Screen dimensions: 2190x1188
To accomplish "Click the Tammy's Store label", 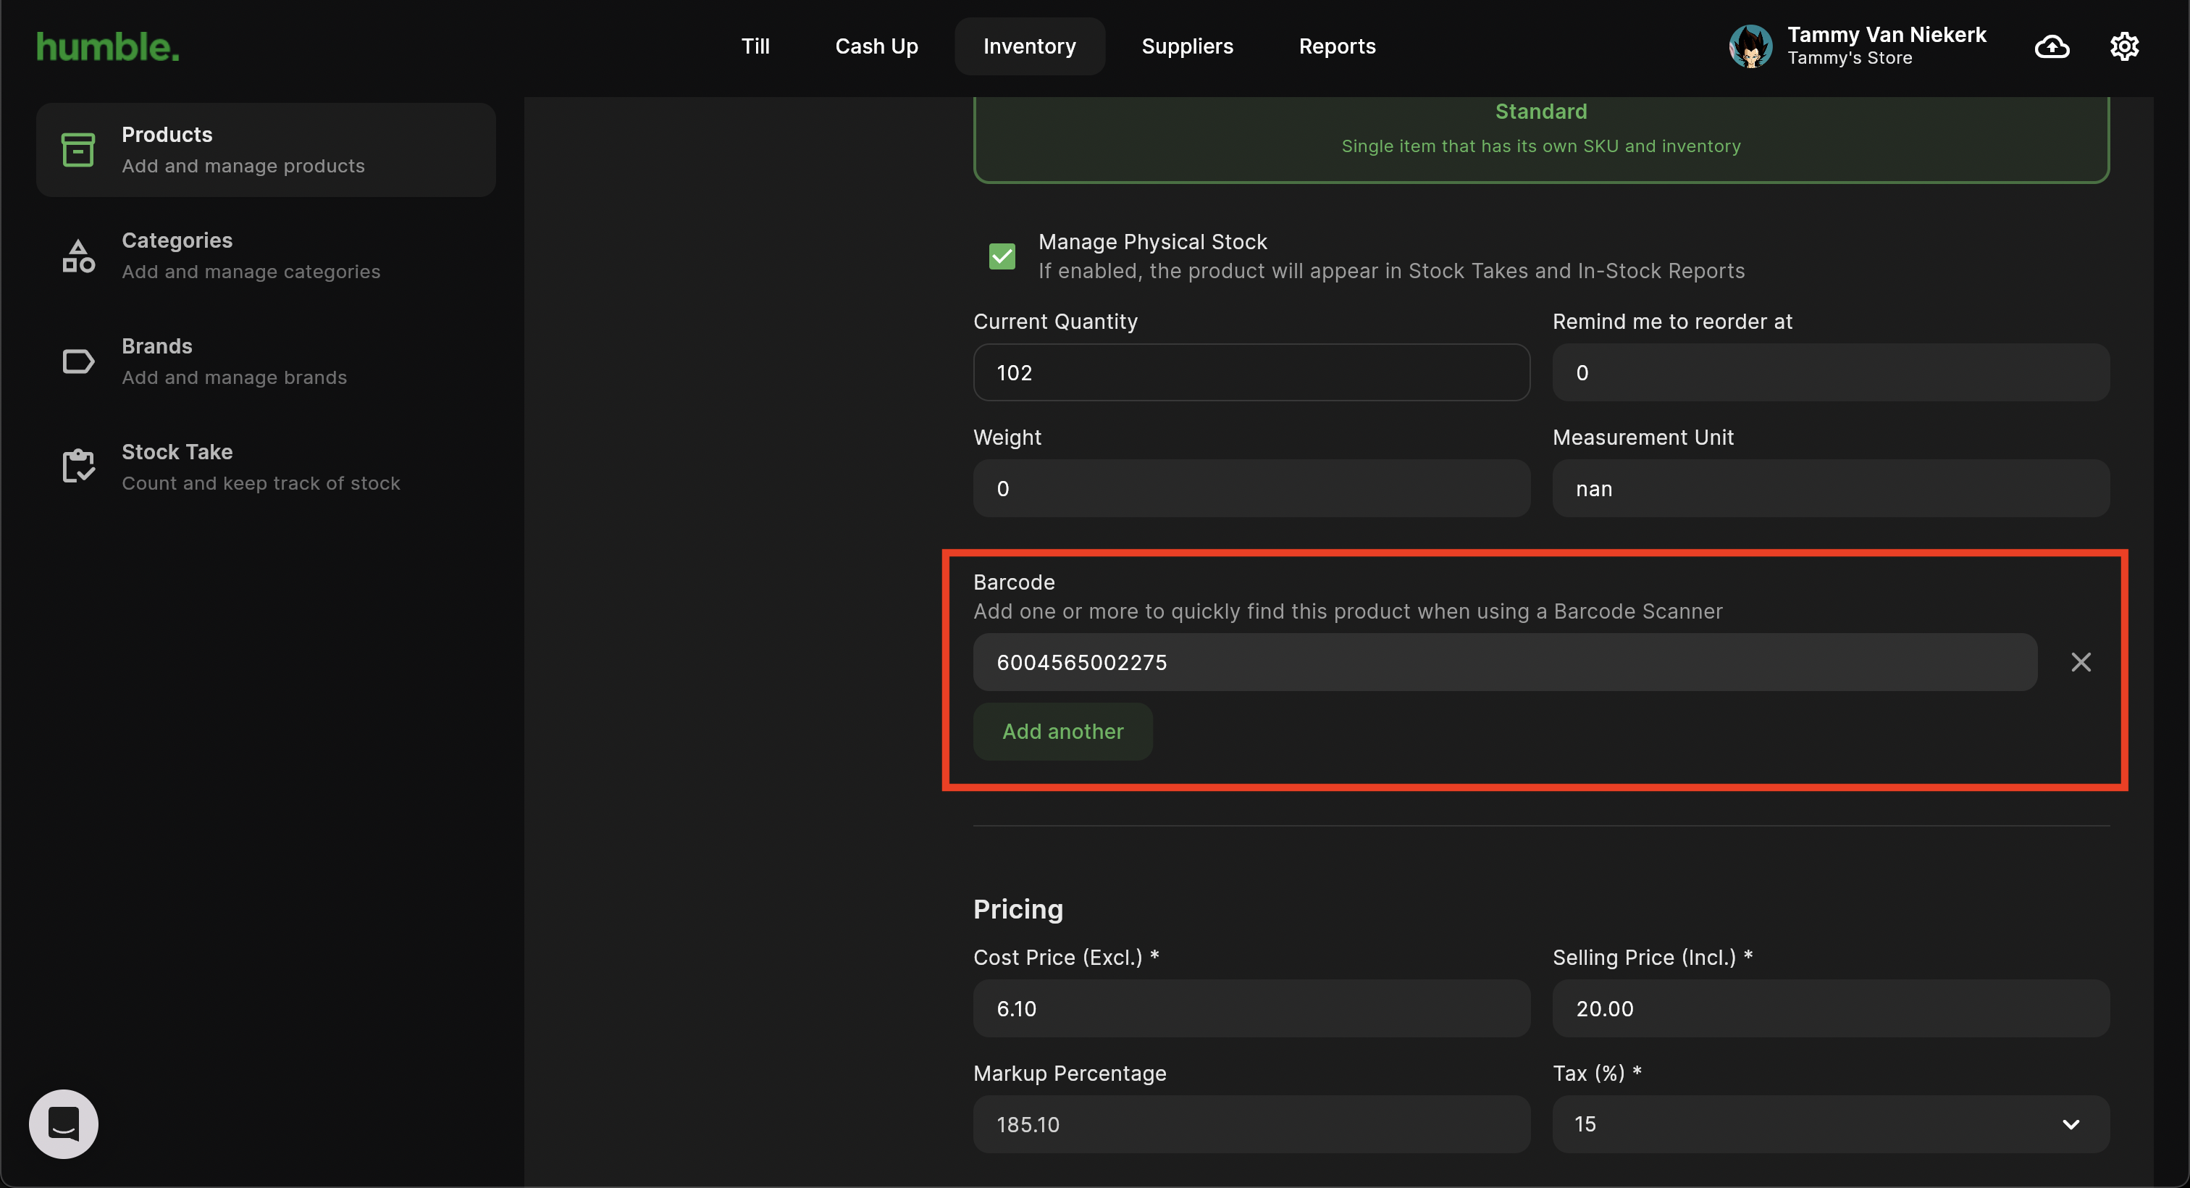I will [1849, 58].
